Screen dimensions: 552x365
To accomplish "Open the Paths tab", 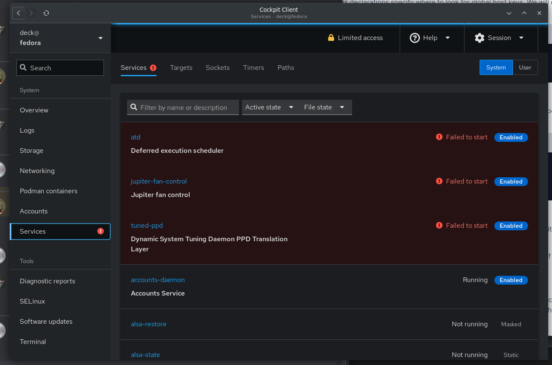I will [286, 67].
